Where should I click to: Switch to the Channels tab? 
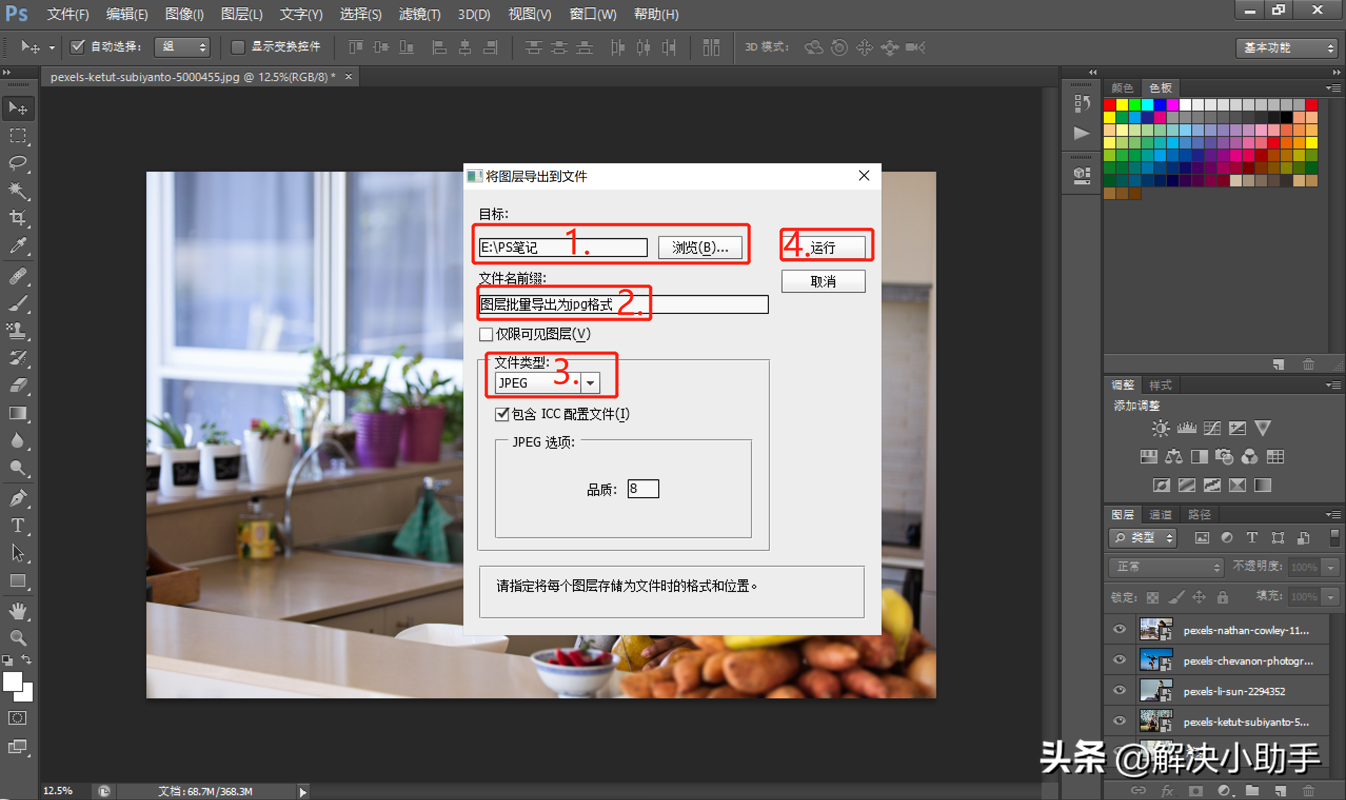click(1161, 515)
